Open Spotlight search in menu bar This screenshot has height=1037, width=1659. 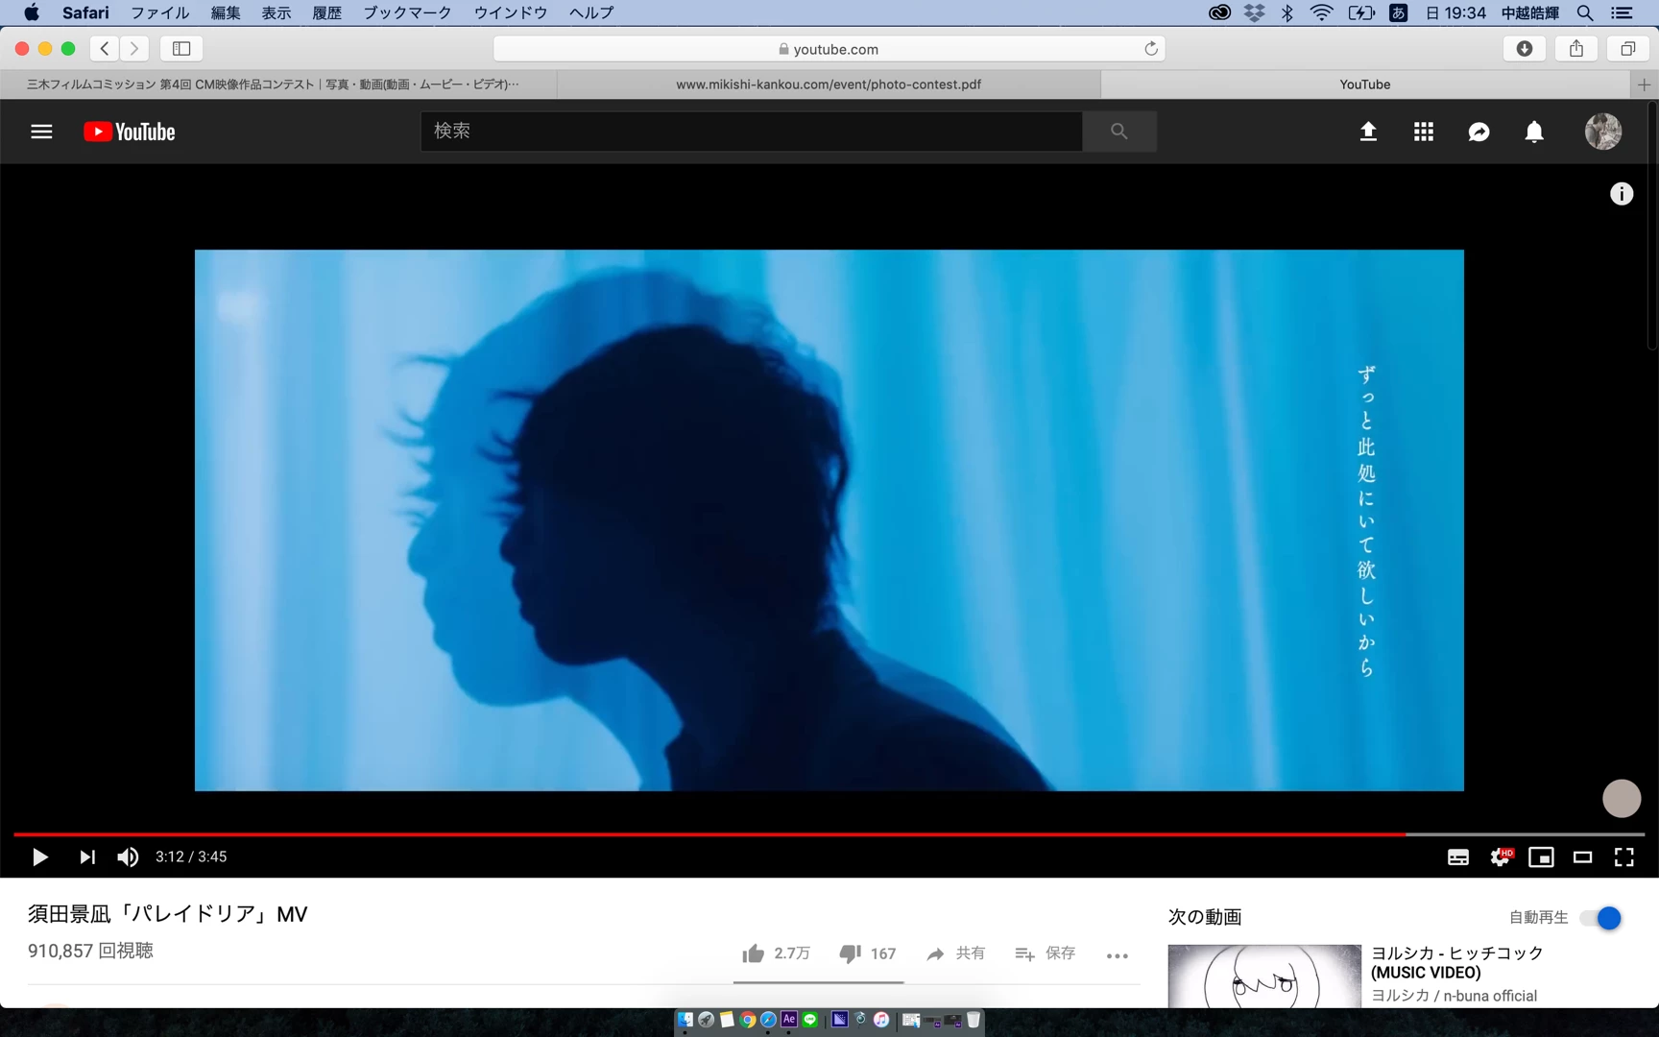click(x=1585, y=12)
